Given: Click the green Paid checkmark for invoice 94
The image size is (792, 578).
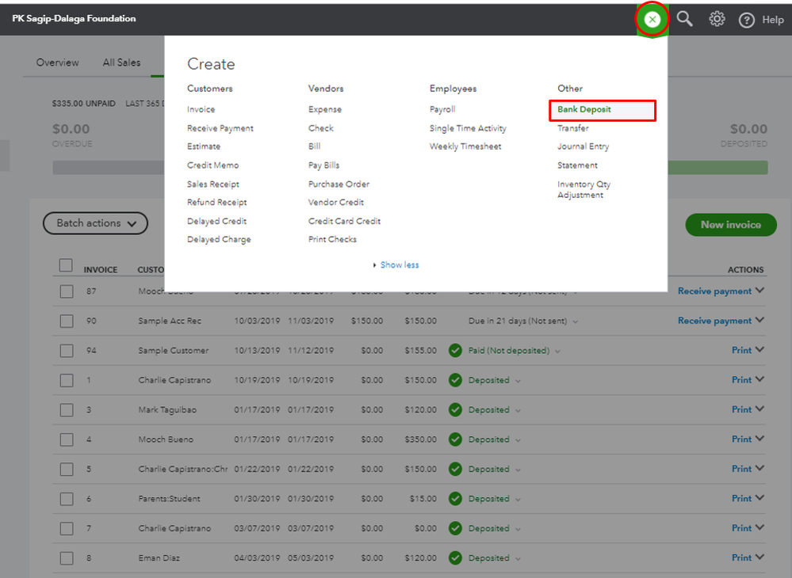Looking at the screenshot, I should pyautogui.click(x=455, y=351).
